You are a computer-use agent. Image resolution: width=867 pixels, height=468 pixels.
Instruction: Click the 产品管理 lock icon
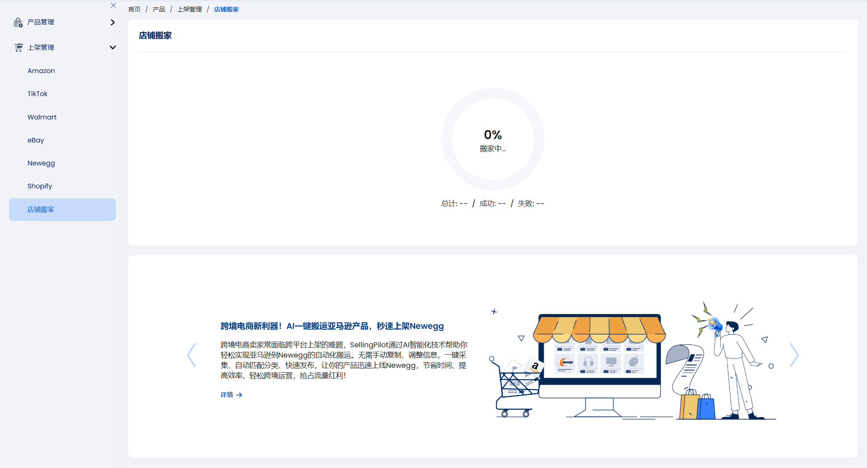(x=18, y=23)
